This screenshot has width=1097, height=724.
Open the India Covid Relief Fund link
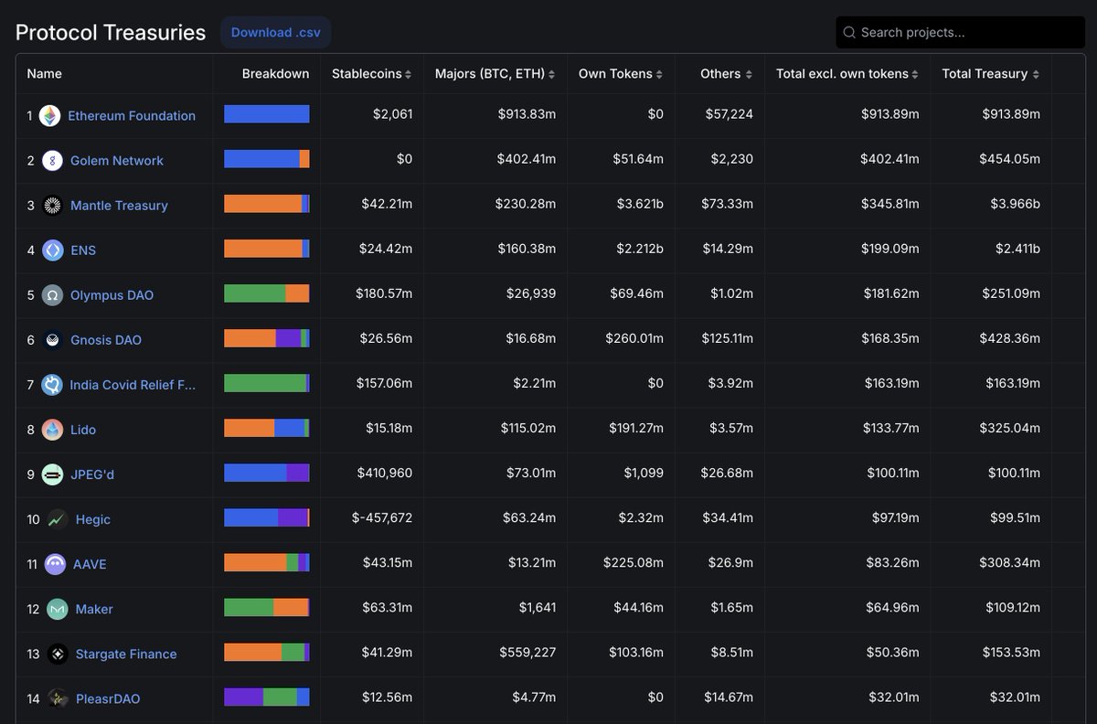click(x=133, y=384)
